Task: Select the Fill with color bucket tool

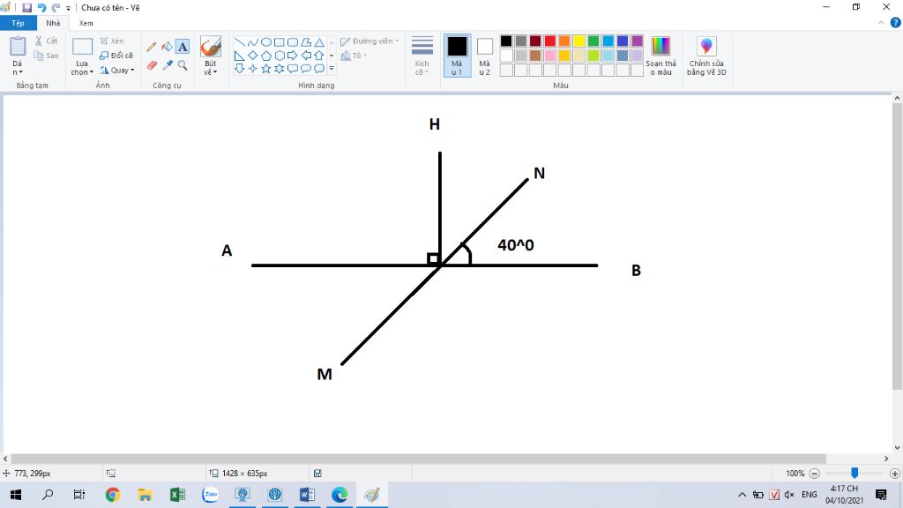Action: (167, 47)
